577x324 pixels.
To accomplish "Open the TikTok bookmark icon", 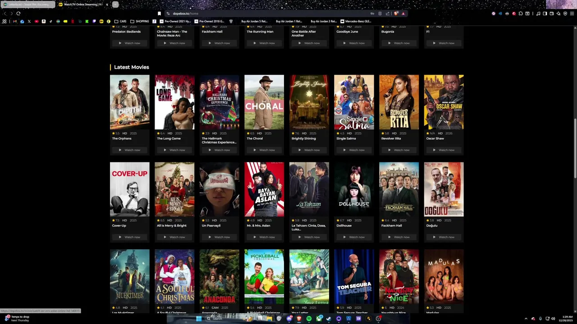I will [50, 21].
